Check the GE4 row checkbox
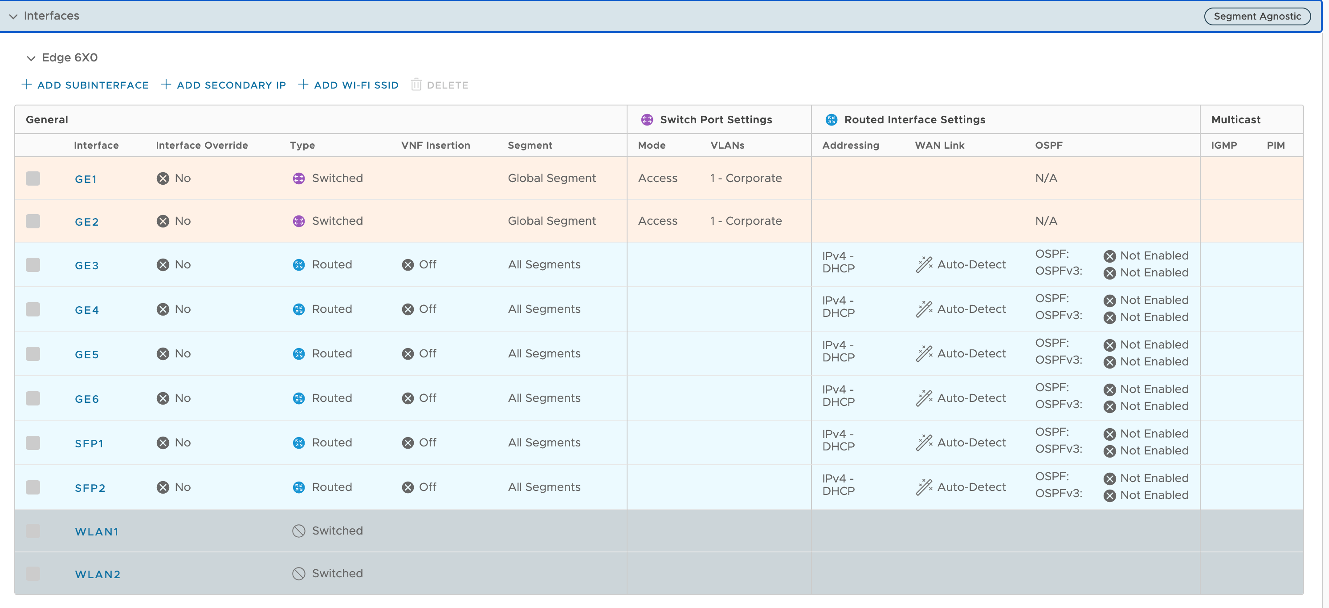1329x608 pixels. (33, 309)
